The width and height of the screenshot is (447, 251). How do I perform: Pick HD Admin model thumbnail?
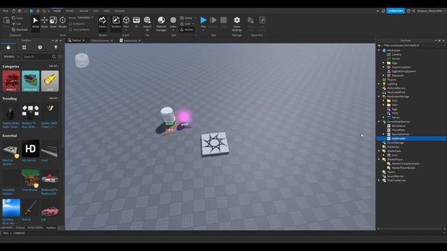[31, 149]
